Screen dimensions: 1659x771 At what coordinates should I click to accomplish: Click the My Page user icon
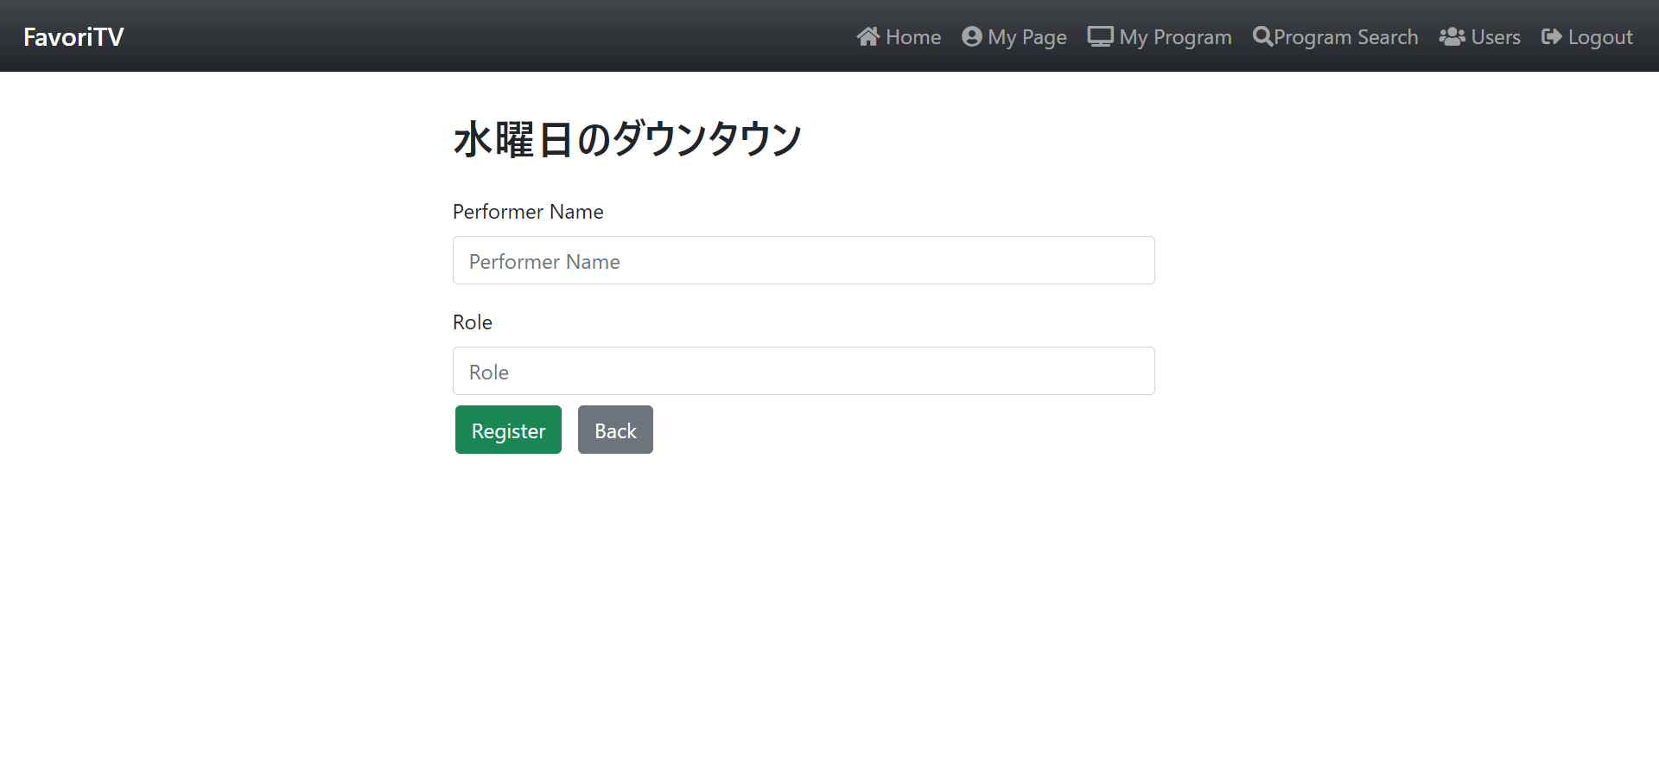[972, 36]
